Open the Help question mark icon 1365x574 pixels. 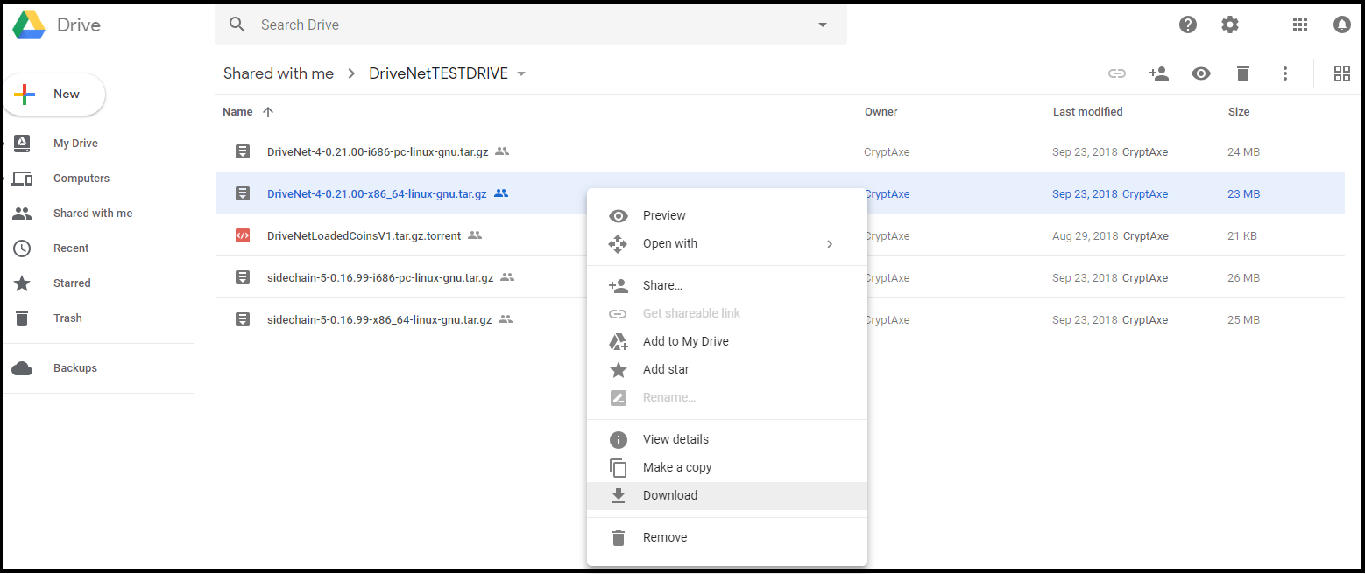1188,24
